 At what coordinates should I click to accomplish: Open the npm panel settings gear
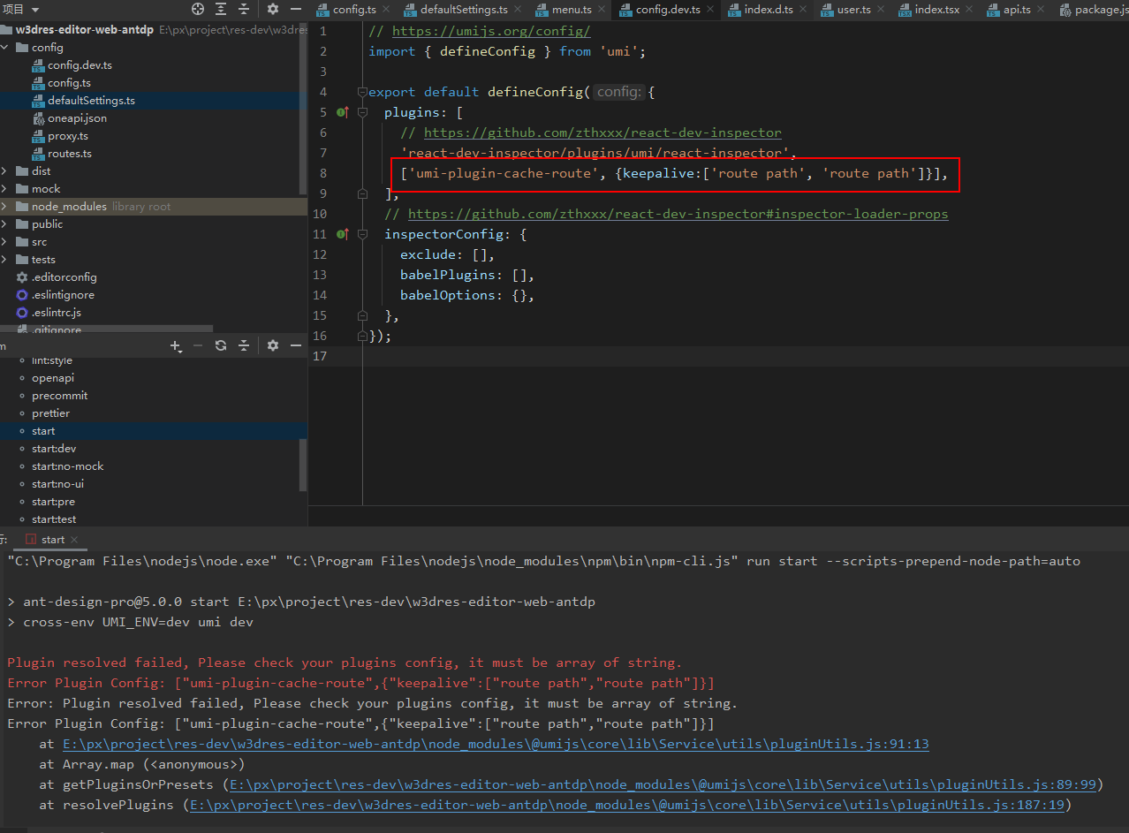point(272,345)
